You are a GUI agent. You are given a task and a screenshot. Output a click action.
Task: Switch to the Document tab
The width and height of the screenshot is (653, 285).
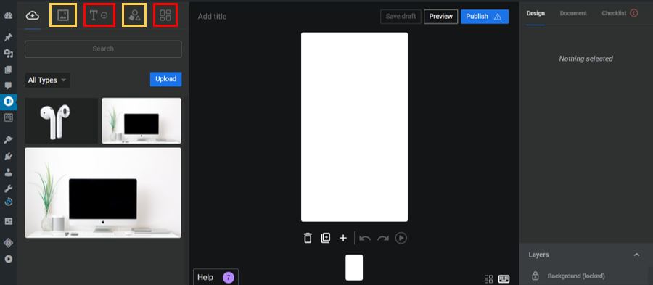[573, 13]
